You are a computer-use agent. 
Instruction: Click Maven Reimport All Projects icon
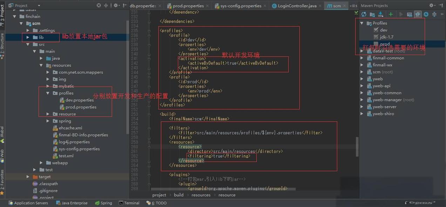click(364, 14)
